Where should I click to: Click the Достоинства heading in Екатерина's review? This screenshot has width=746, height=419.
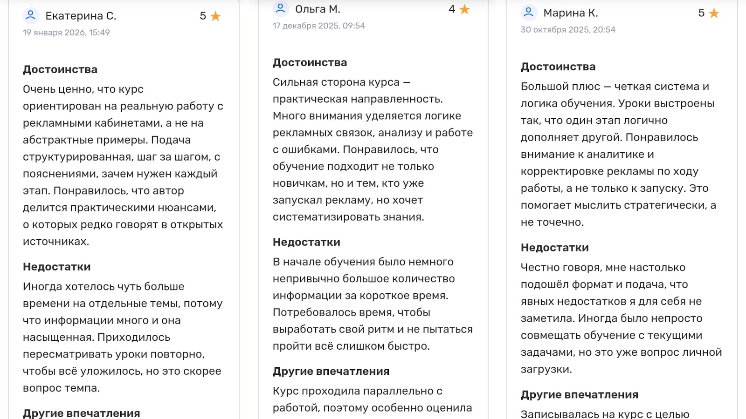coord(60,69)
